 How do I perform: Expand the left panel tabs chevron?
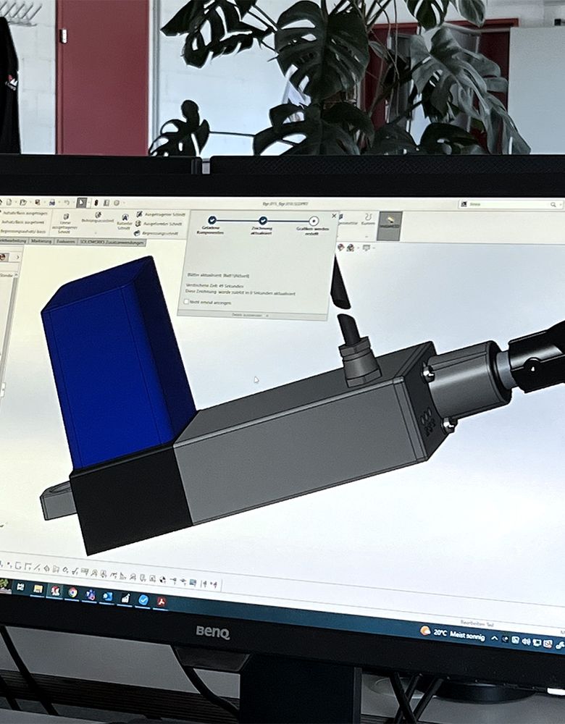18,257
